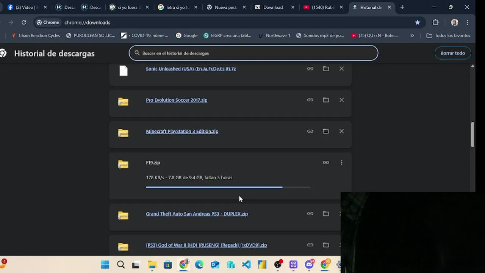Screen dimensions: 485x273
Task: Open Todos los favoritos folder
Action: coord(448,35)
